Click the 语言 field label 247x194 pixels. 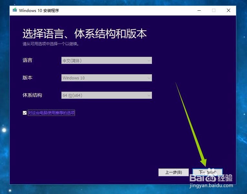[27, 60]
